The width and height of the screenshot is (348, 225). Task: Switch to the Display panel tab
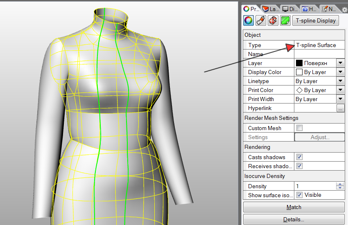(x=290, y=9)
